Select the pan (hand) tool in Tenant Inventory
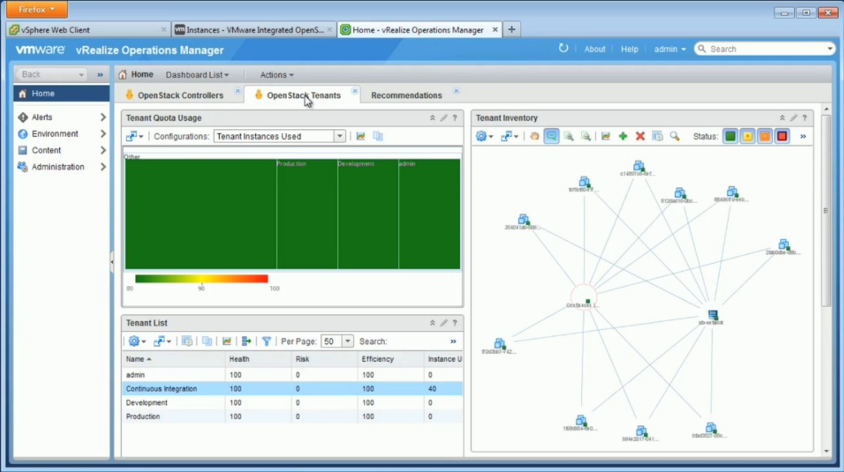This screenshot has width=844, height=472. coord(534,137)
